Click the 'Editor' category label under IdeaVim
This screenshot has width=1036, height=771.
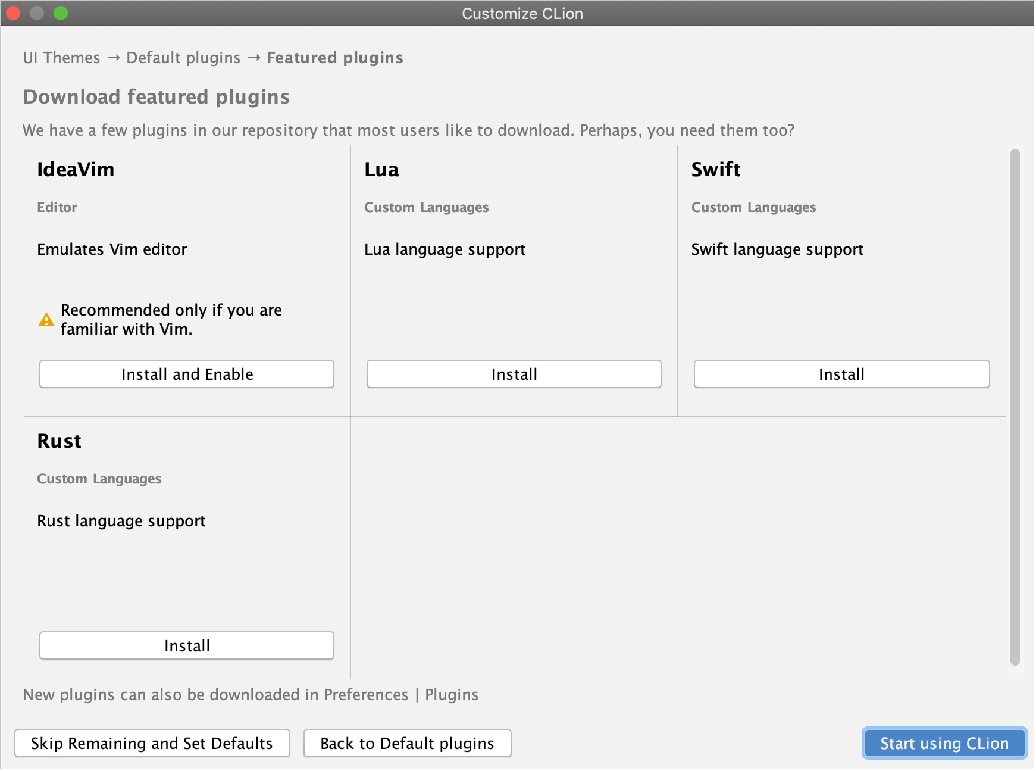coord(57,207)
